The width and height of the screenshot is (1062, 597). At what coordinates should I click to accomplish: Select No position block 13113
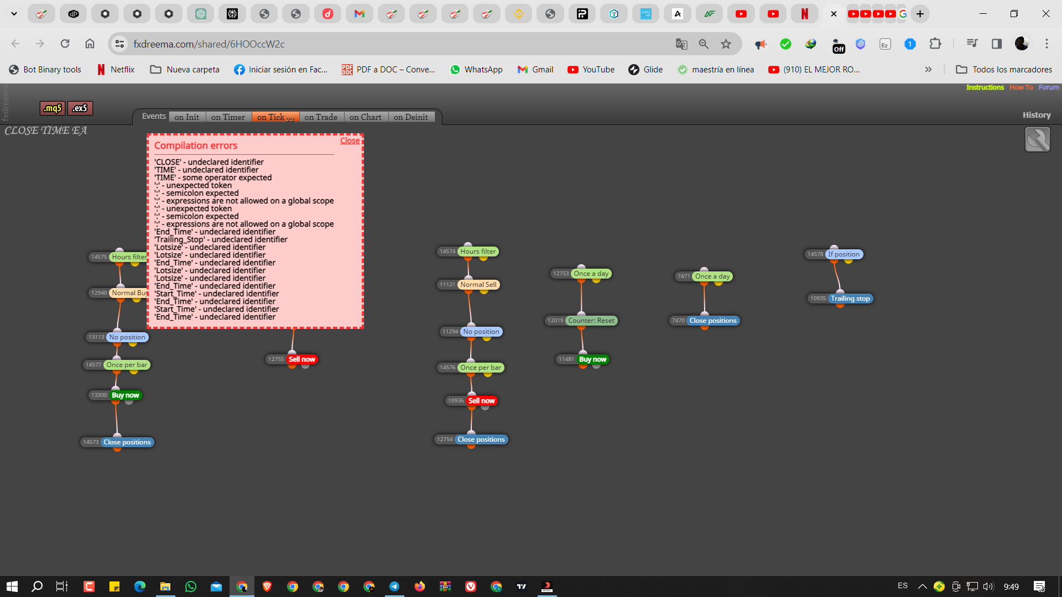127,337
